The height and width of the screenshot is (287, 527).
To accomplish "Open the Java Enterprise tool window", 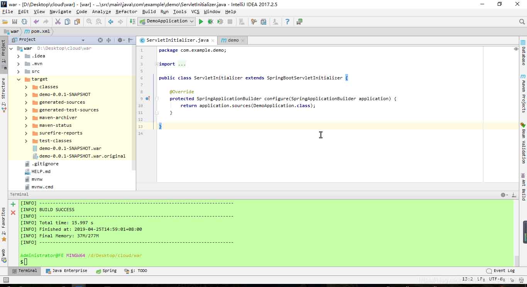I will [x=66, y=271].
